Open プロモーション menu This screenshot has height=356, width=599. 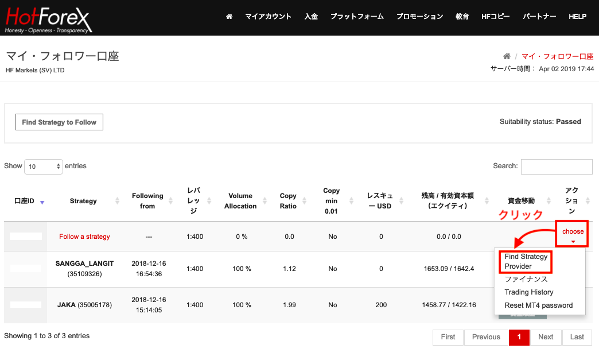[419, 17]
